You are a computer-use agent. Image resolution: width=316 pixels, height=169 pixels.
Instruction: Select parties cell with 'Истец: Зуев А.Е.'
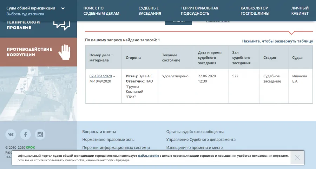140,86
